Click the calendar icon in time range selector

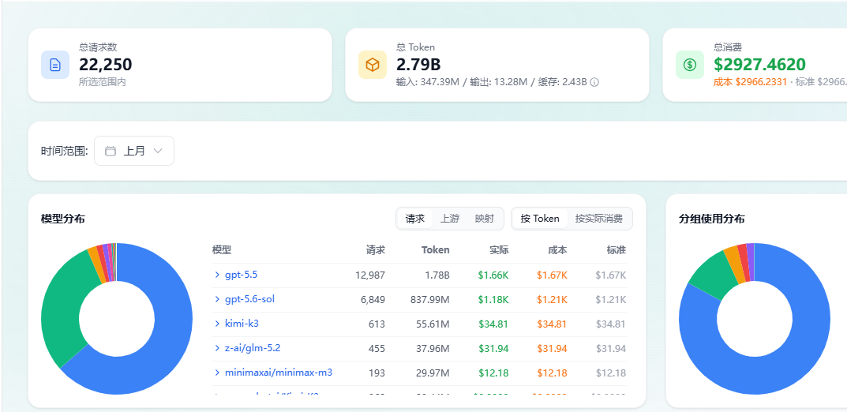tap(111, 152)
